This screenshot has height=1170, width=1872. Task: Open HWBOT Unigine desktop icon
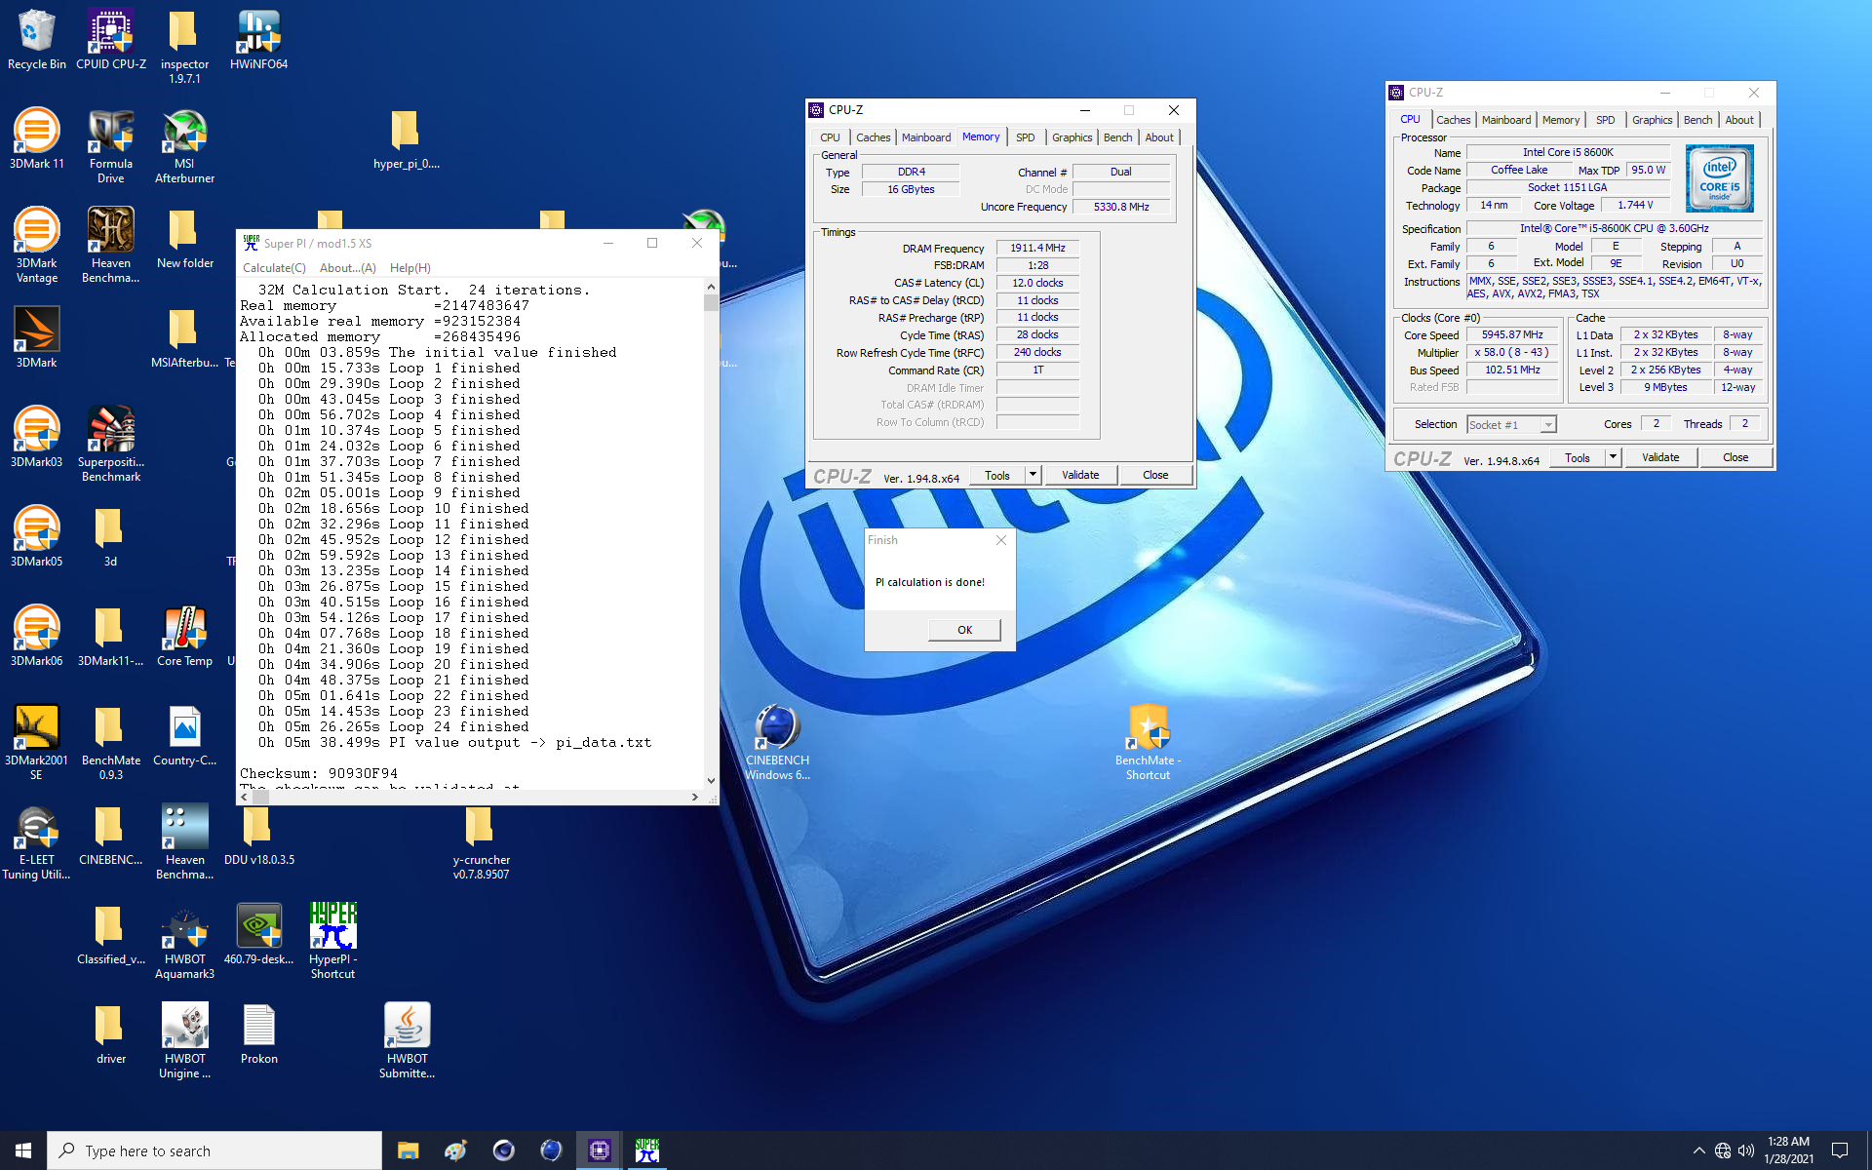[x=184, y=1041]
